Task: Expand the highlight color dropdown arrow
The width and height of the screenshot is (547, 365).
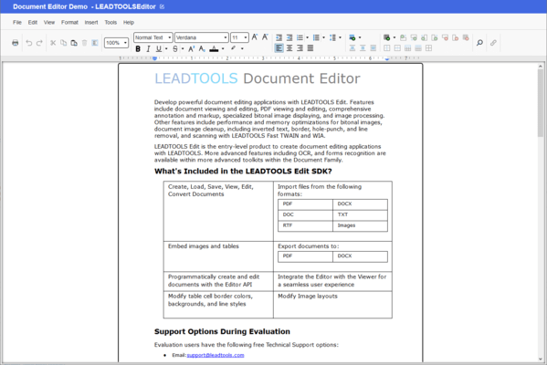Action: point(242,48)
